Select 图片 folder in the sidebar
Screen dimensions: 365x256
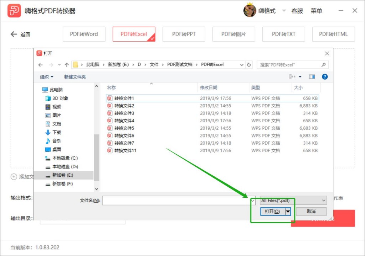(53, 116)
